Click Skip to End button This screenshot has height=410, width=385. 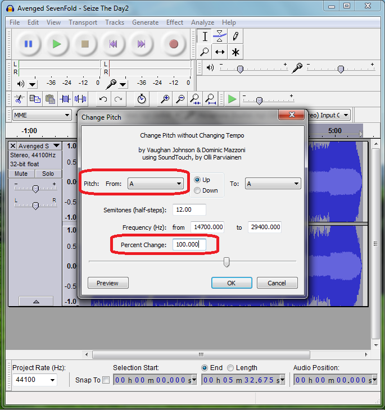141,44
